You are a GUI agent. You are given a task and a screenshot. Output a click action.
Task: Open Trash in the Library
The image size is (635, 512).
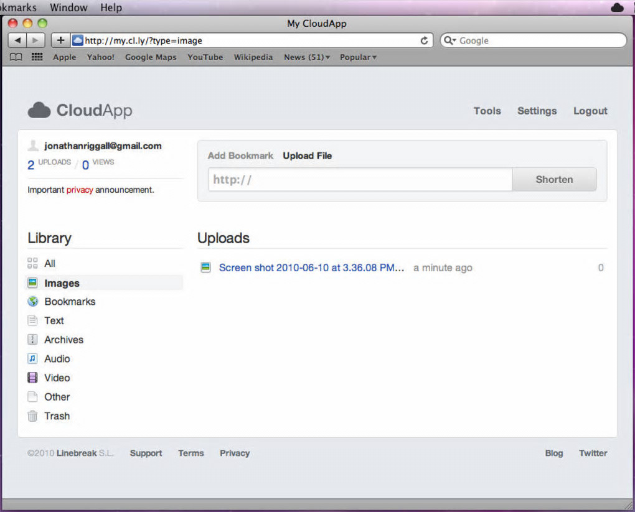pos(57,416)
